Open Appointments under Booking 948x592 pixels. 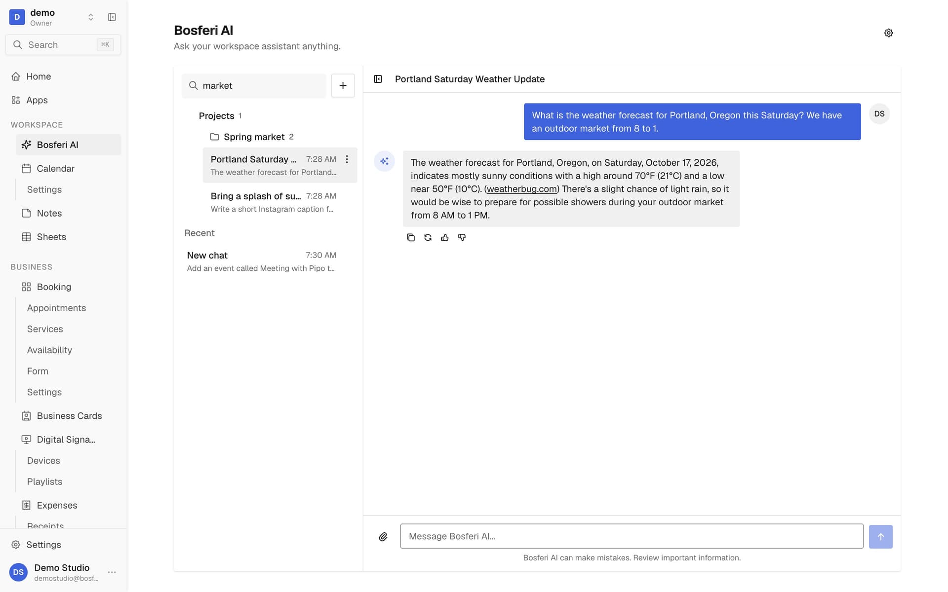coord(56,308)
